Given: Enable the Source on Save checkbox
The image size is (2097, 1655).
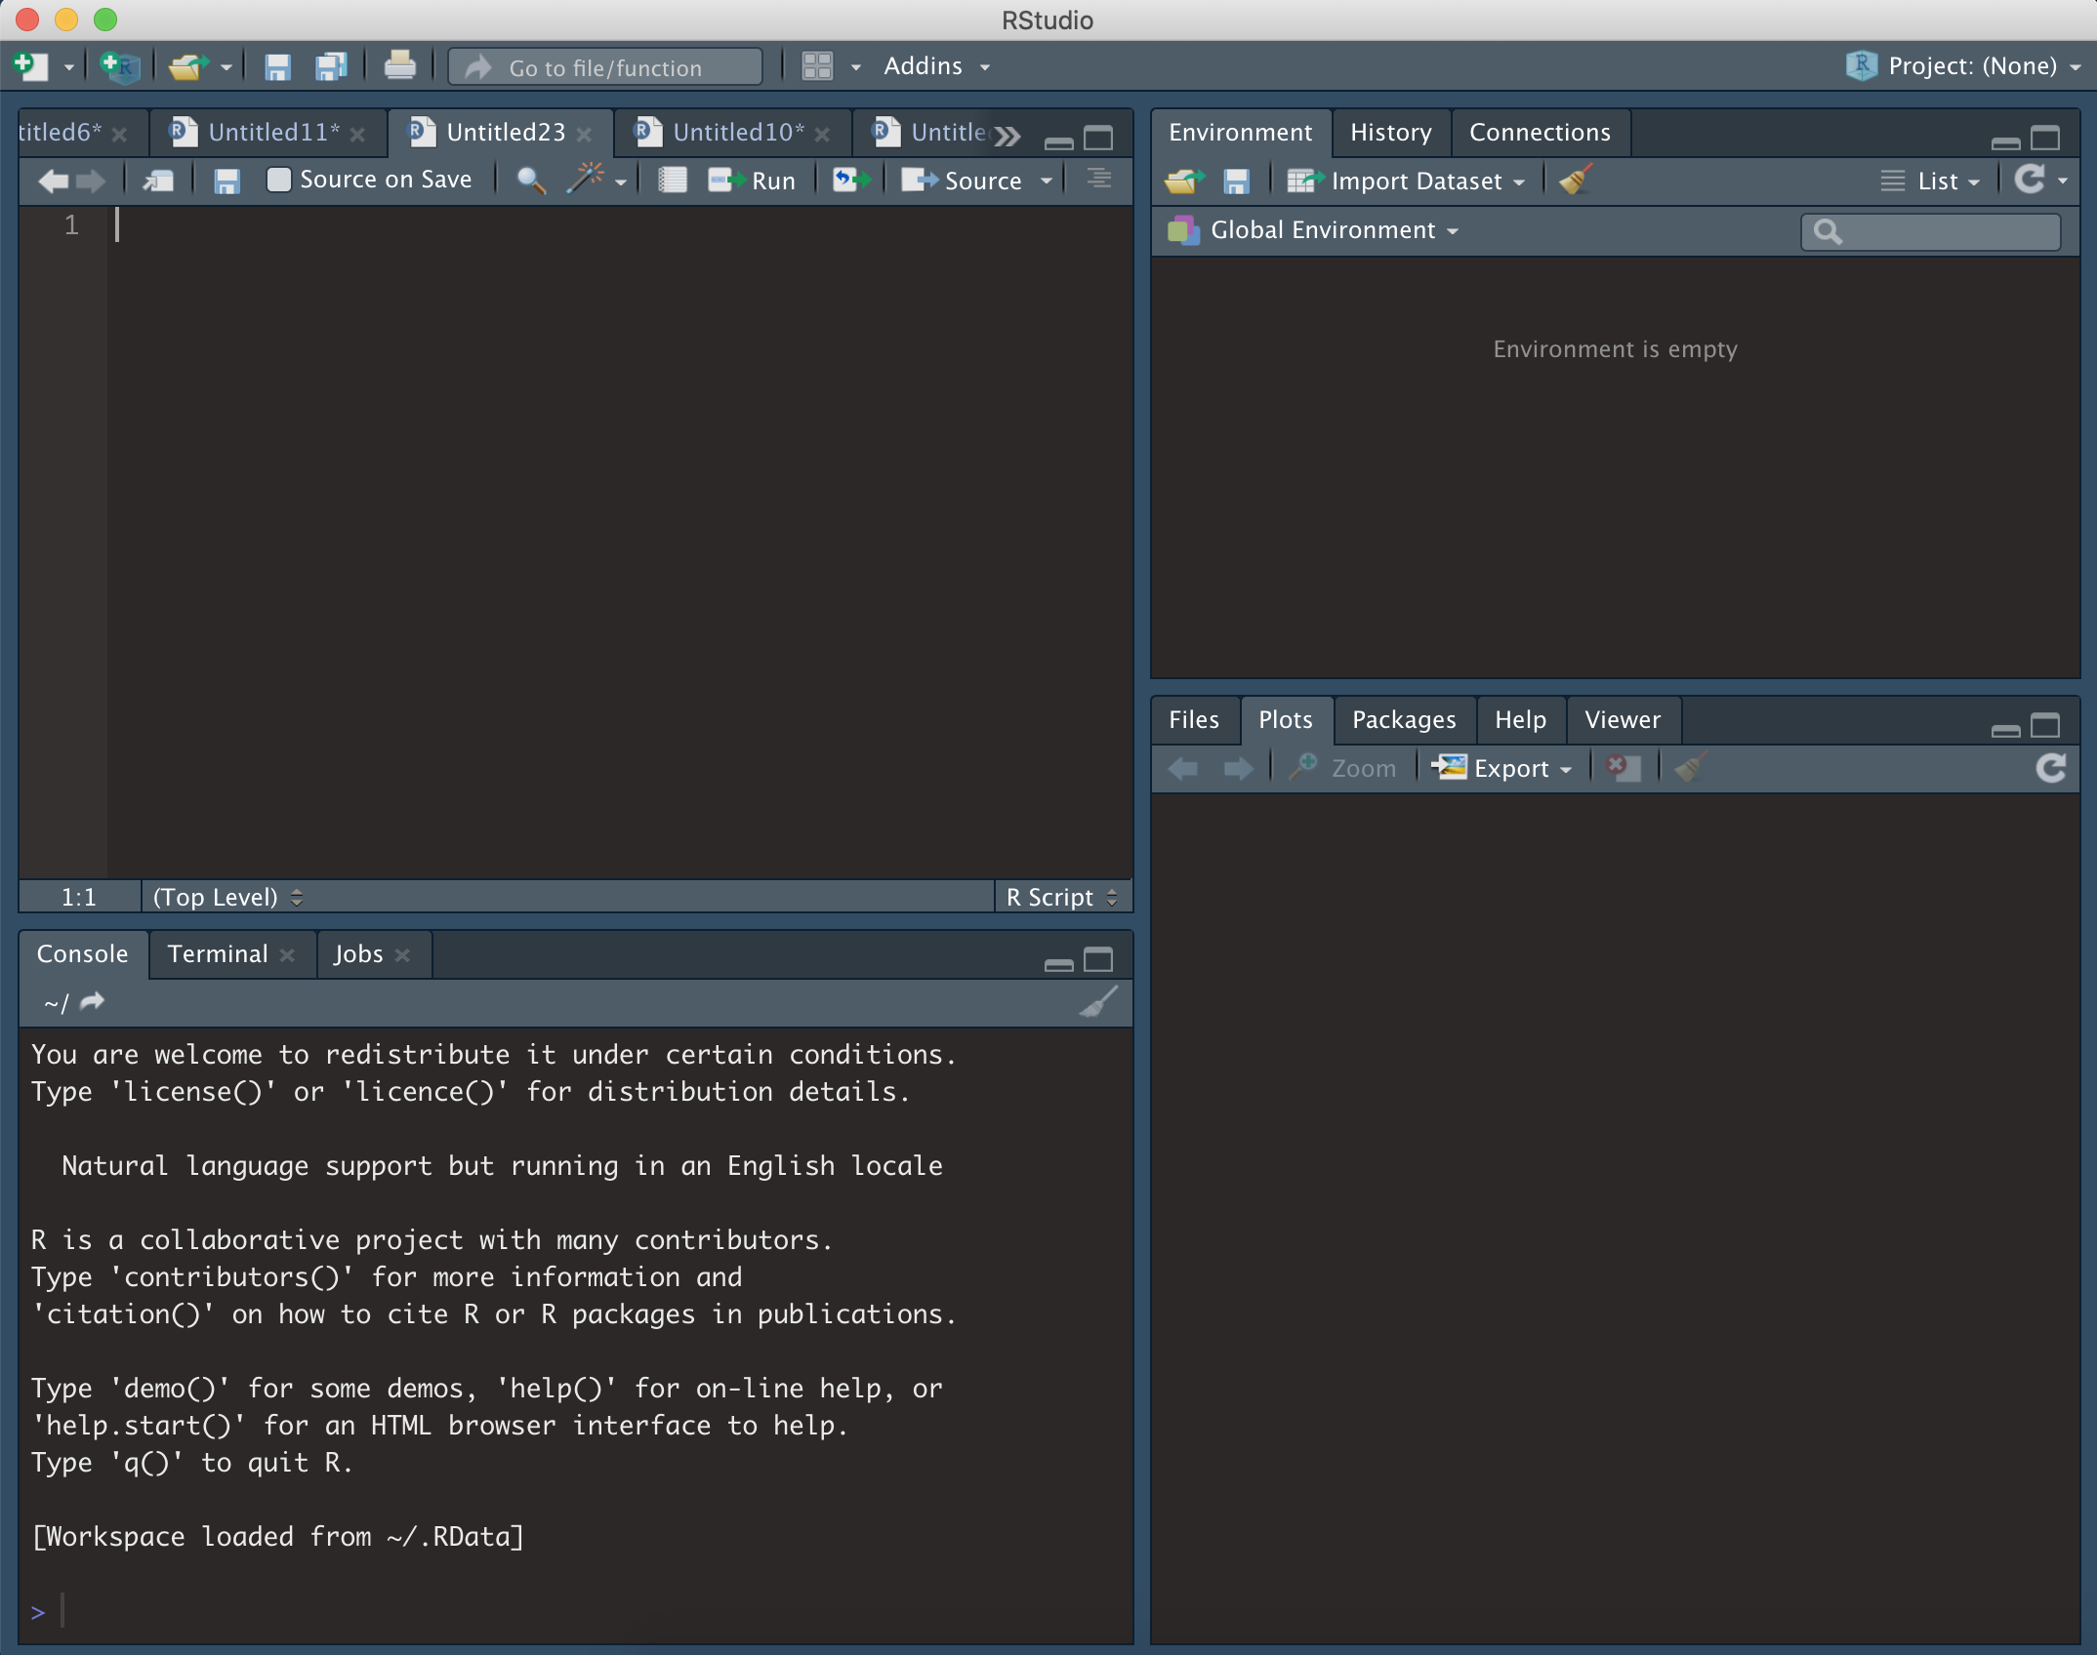Looking at the screenshot, I should pos(279,180).
